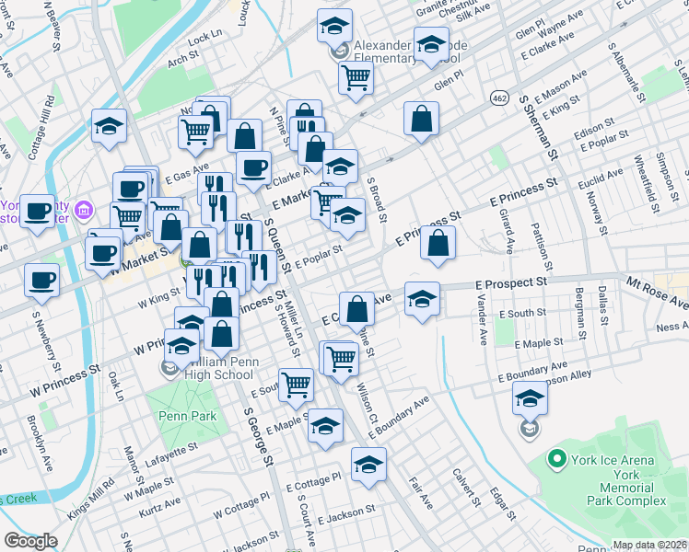Click the school marker above Alexander Goode Elementary
Screen dimensions: 689x552
click(334, 29)
